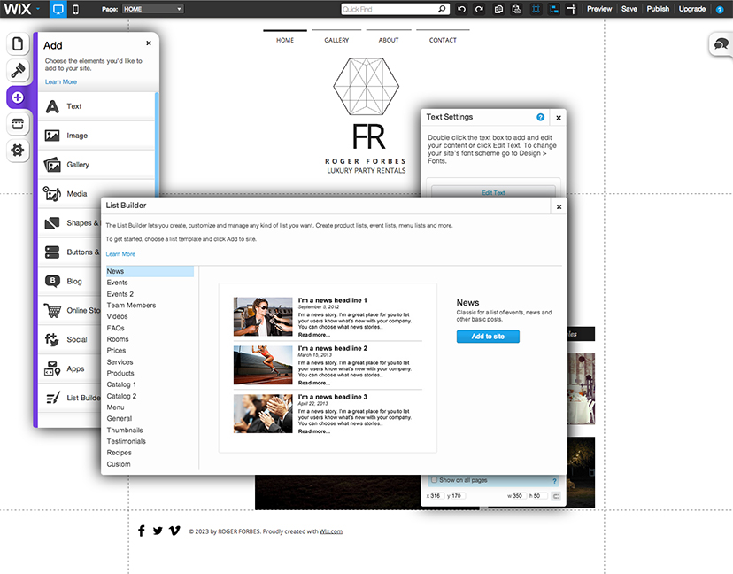Choose the Testimonials list template
The width and height of the screenshot is (733, 574).
tap(126, 441)
